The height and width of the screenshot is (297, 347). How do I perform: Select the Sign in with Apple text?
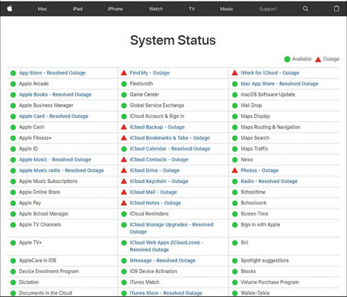point(261,225)
